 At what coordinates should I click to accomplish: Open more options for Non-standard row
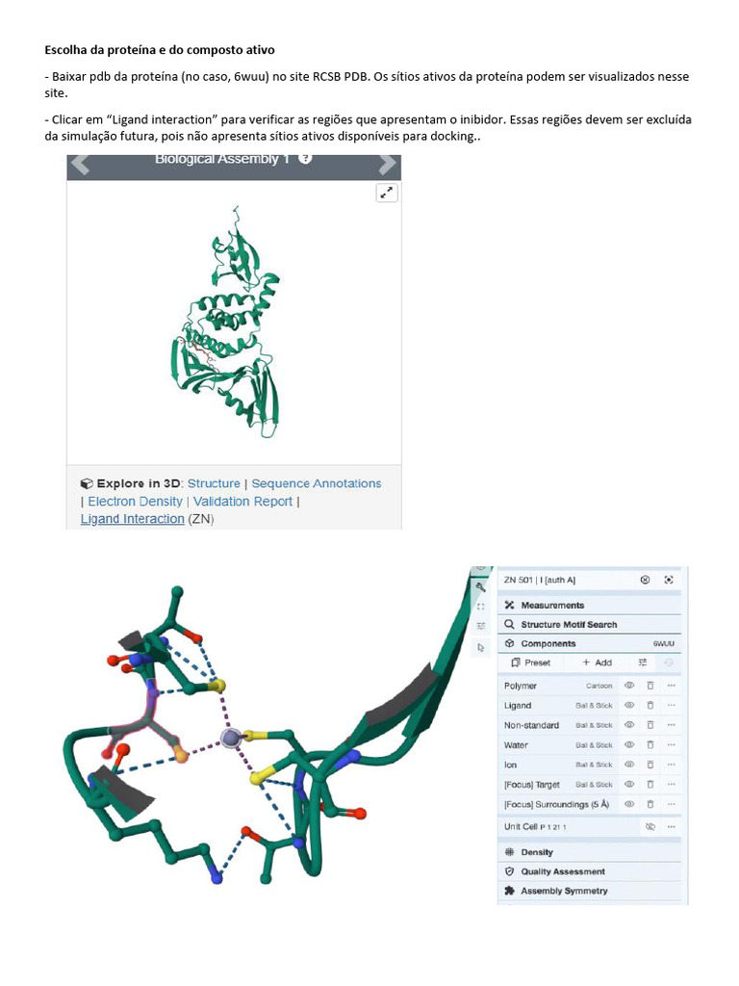click(x=671, y=725)
